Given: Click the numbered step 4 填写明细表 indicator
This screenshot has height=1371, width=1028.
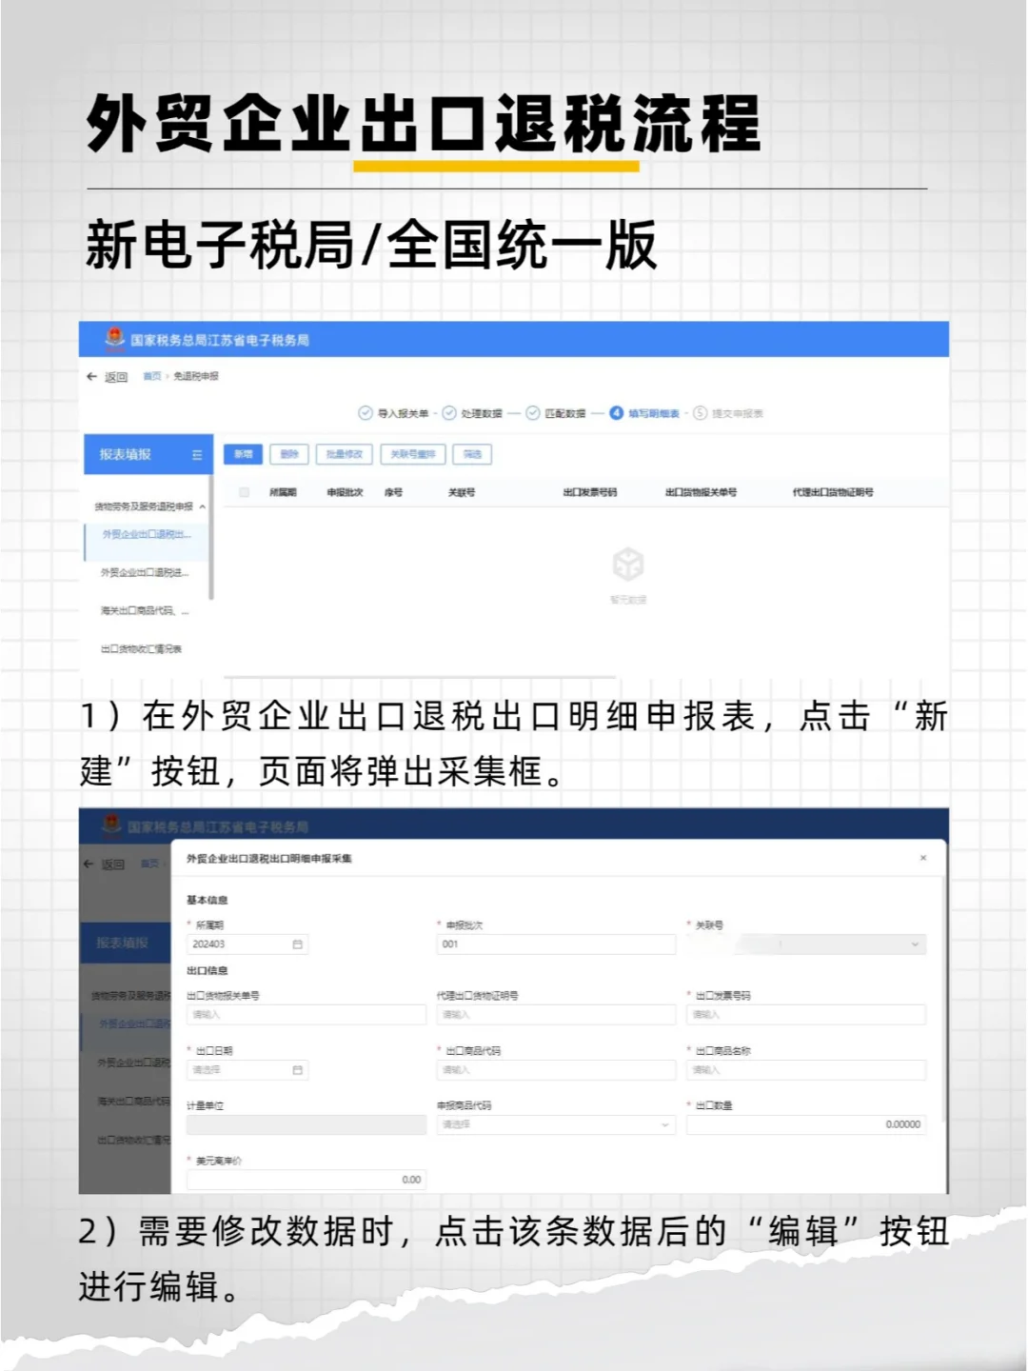Looking at the screenshot, I should tap(617, 411).
